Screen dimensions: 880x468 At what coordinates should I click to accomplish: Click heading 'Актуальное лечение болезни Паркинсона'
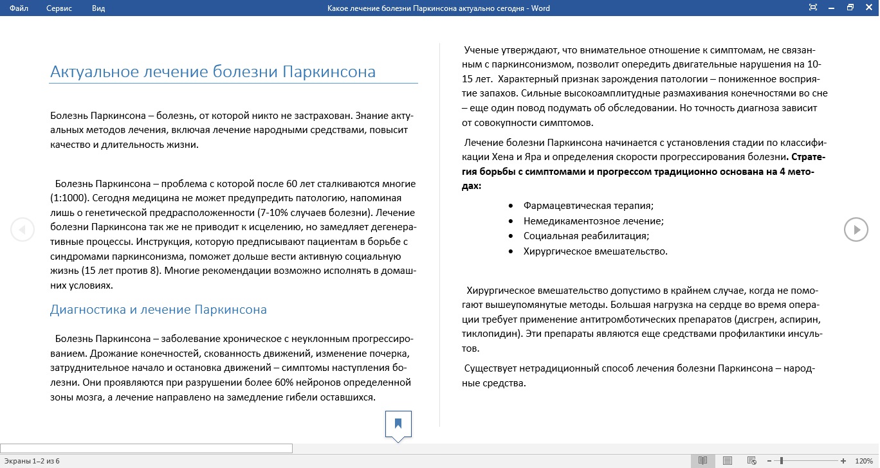pyautogui.click(x=213, y=71)
